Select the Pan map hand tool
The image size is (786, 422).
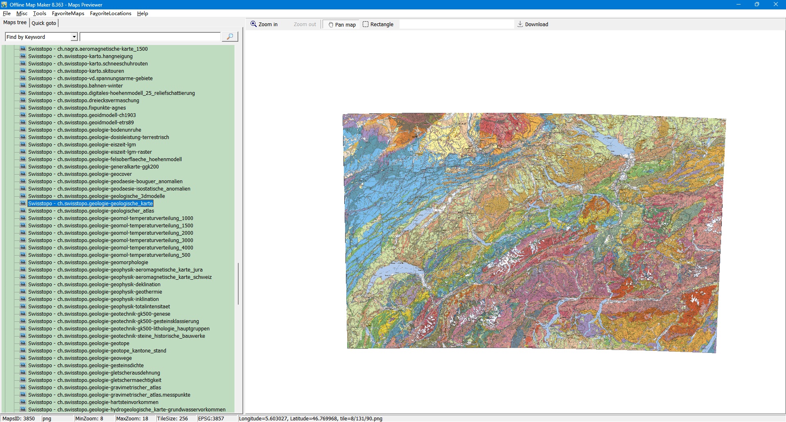(341, 25)
